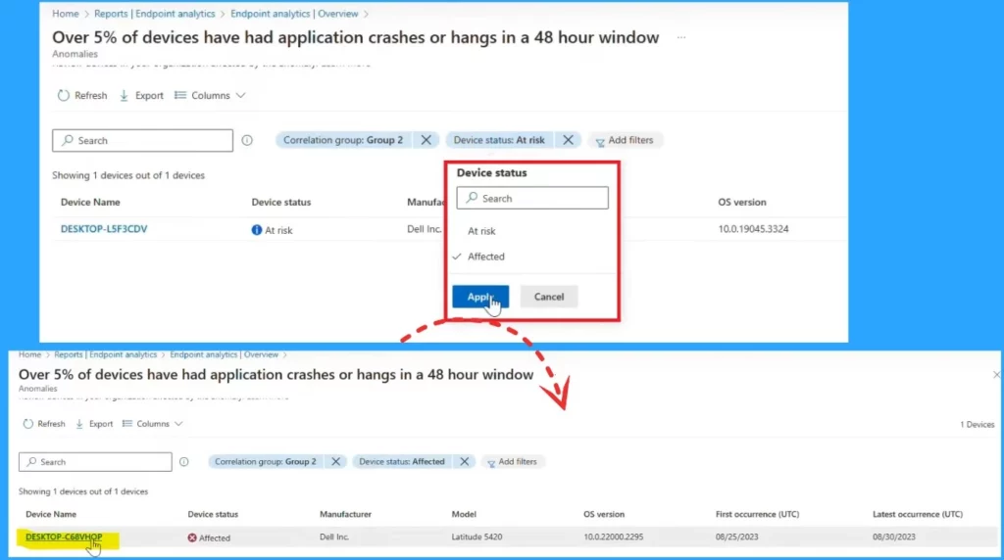Go to Home breadcrumb in upper window
This screenshot has height=560, width=1004.
(66, 14)
